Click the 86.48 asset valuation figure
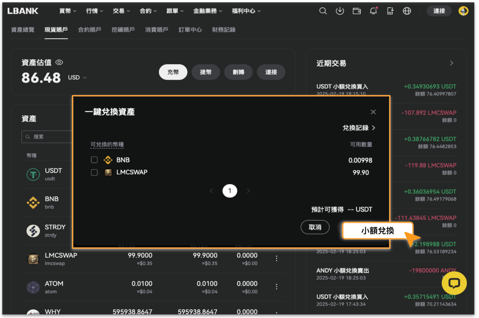479x318 pixels. 41,78
